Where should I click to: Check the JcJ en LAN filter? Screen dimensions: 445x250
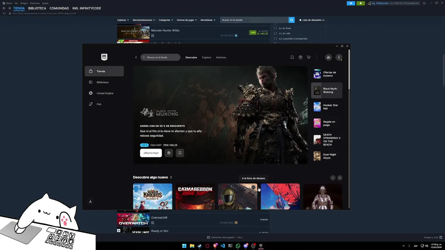(275, 33)
